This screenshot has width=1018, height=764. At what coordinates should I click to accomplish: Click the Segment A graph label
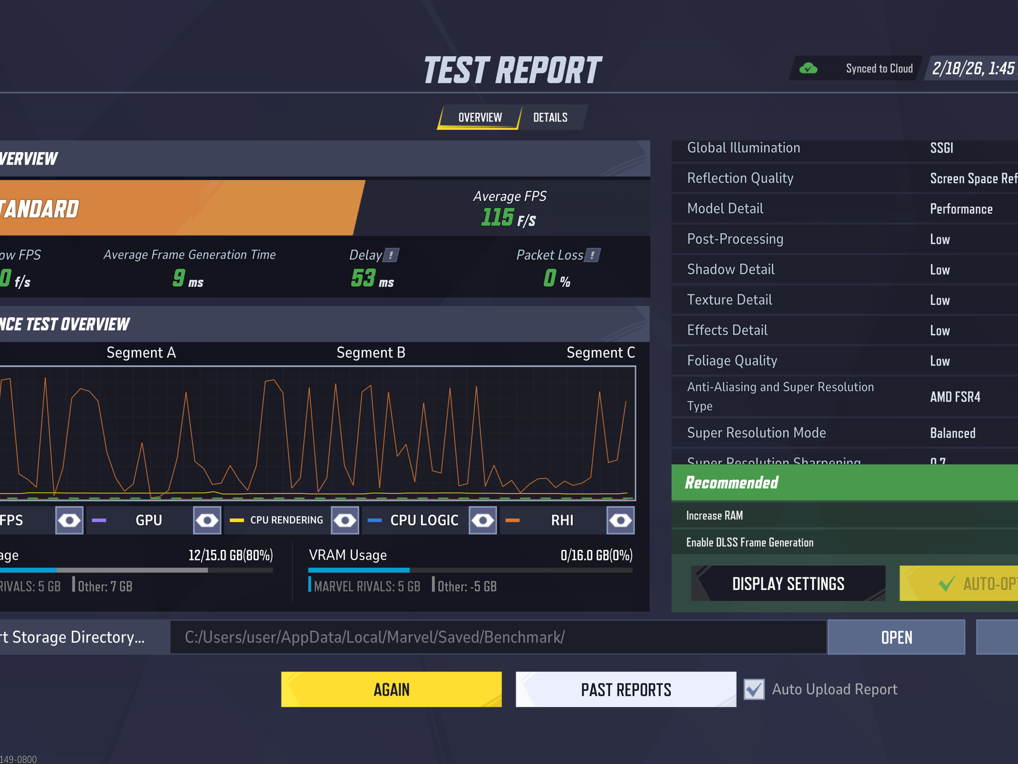[141, 353]
